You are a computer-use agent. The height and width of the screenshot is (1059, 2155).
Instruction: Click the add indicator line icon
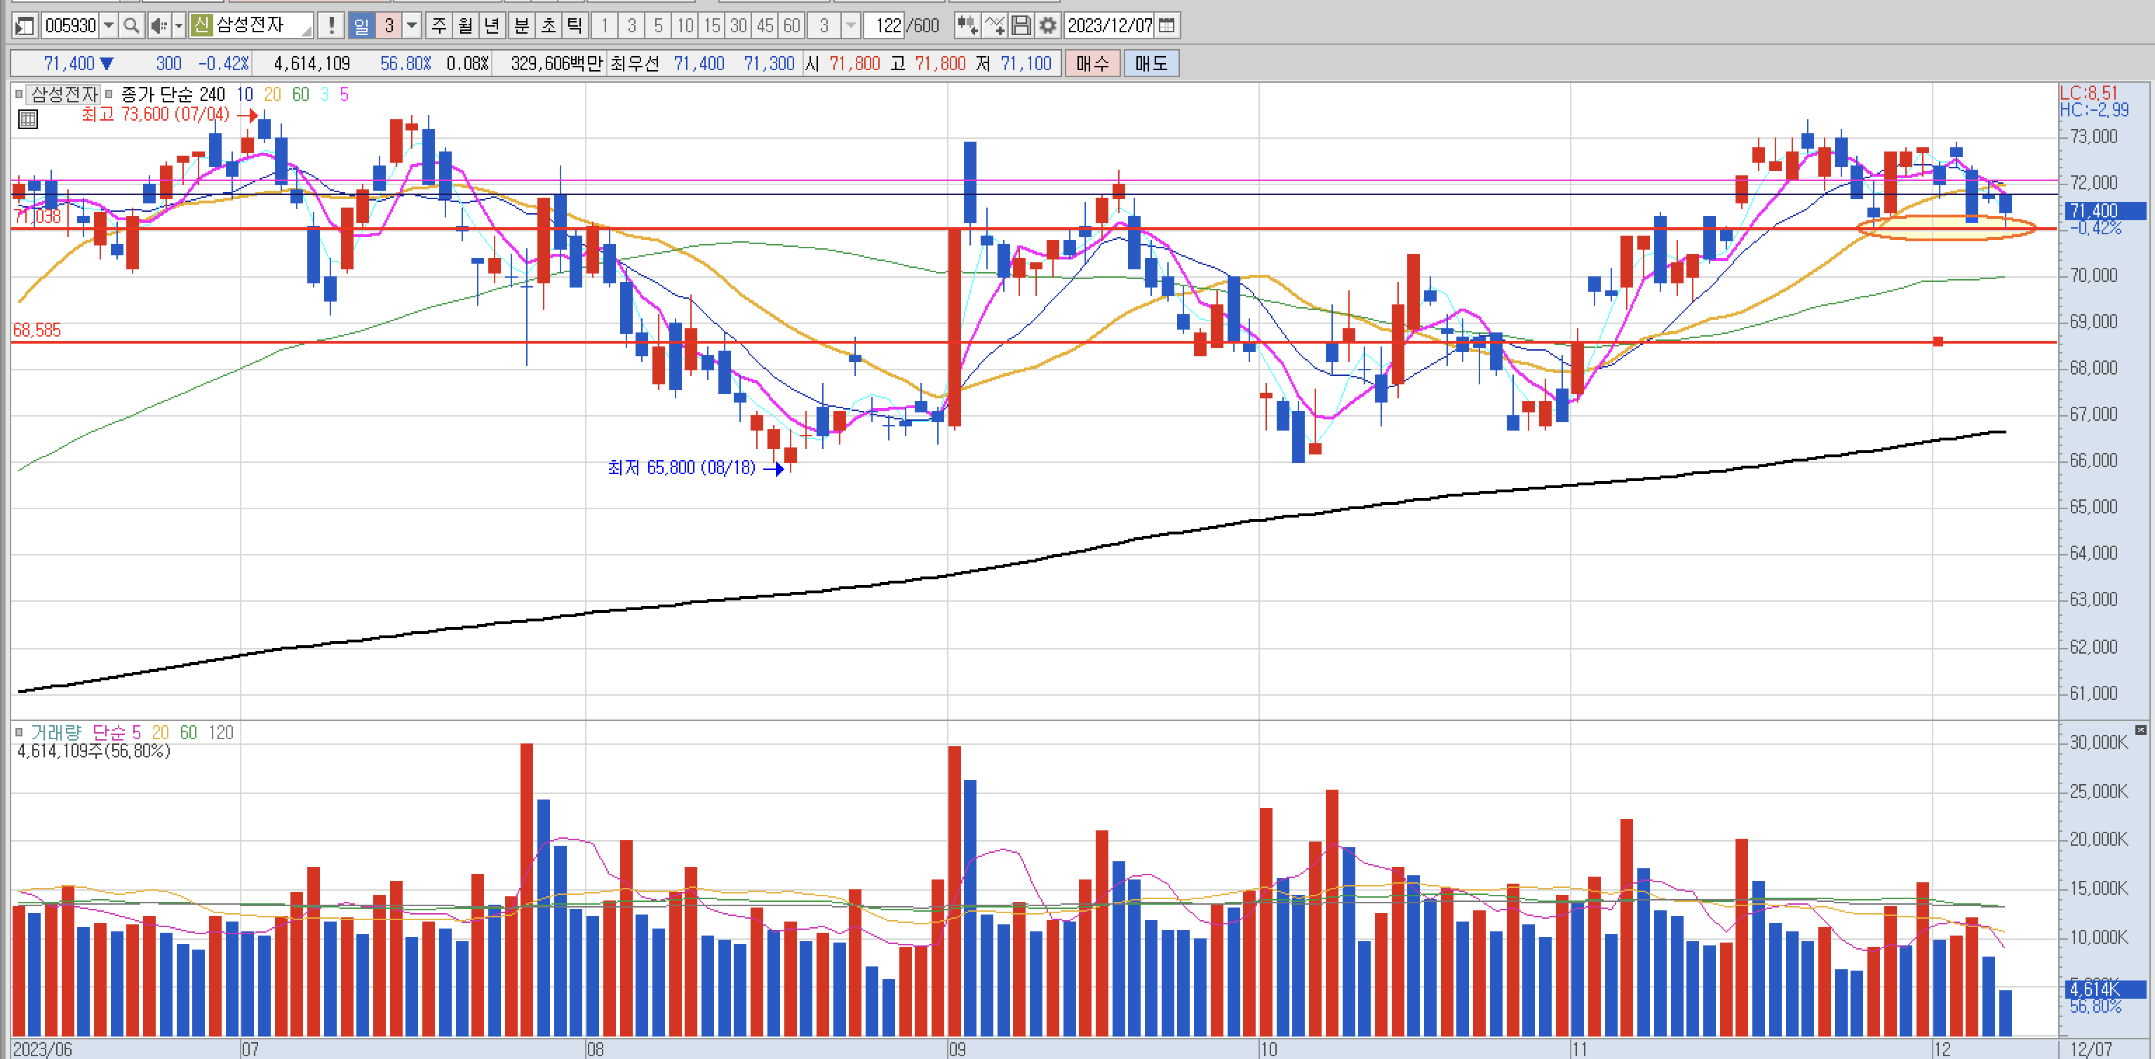coord(994,25)
